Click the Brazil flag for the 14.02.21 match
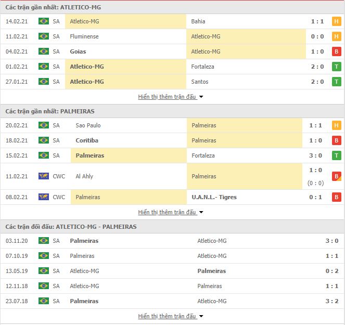The width and height of the screenshot is (345, 325). pyautogui.click(x=44, y=21)
